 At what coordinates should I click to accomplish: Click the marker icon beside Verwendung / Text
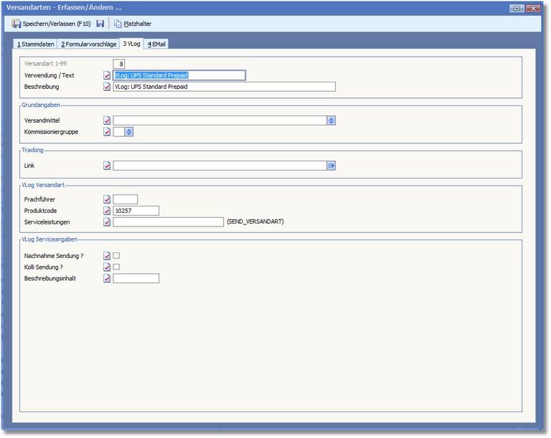(107, 75)
